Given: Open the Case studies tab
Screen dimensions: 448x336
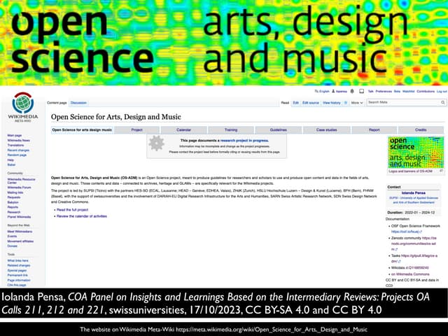Looking at the screenshot, I should pyautogui.click(x=325, y=129).
